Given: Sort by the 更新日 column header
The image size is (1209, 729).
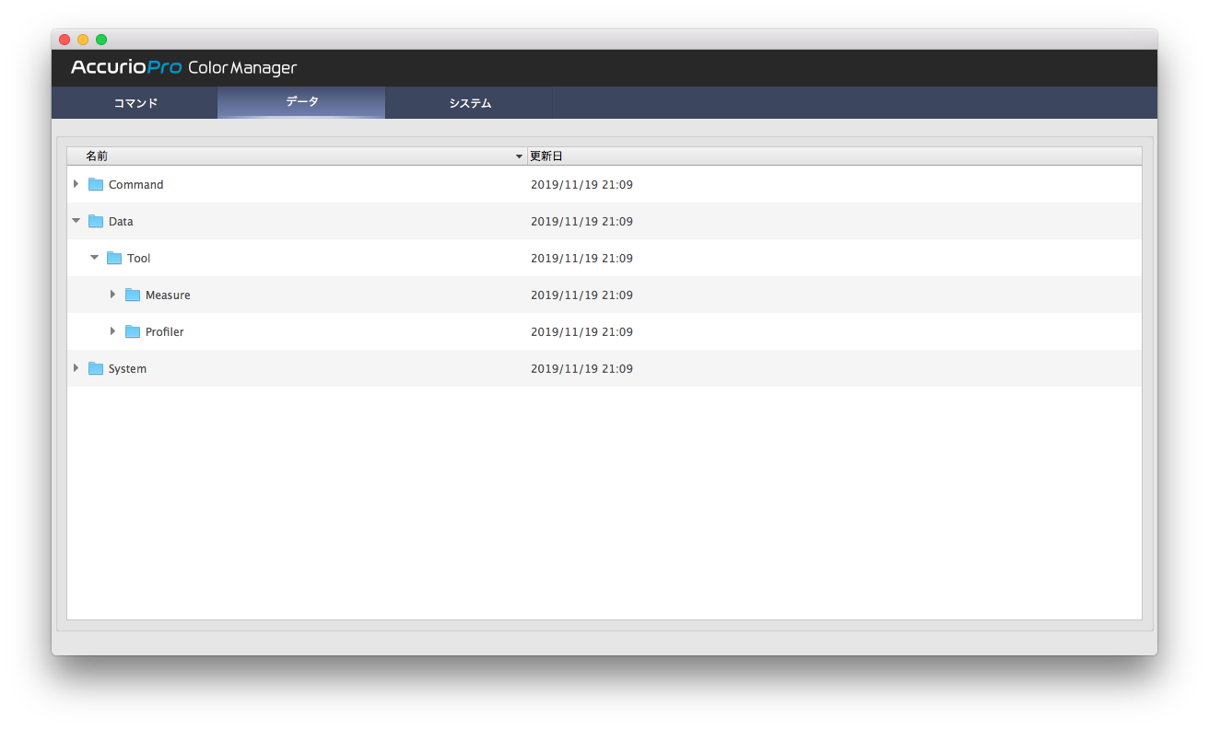Looking at the screenshot, I should pyautogui.click(x=835, y=156).
